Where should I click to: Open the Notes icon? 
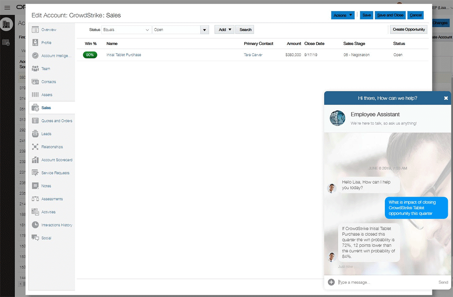[35, 186]
